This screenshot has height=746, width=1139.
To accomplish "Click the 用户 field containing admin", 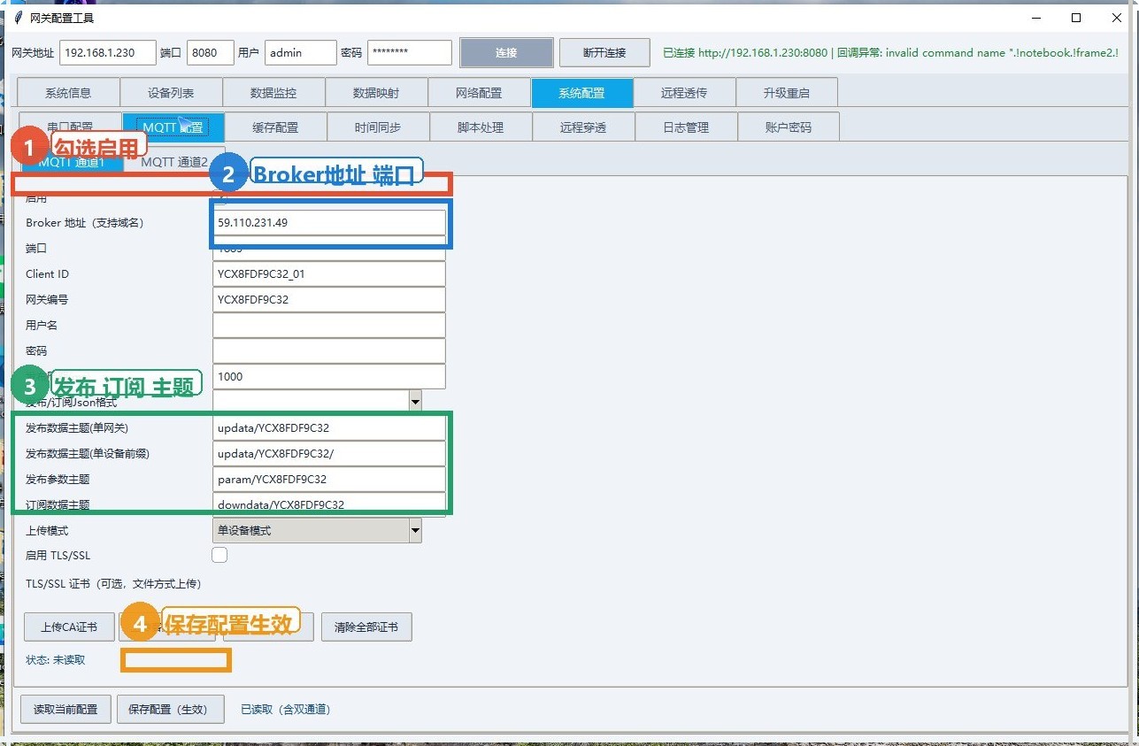I will [x=301, y=52].
